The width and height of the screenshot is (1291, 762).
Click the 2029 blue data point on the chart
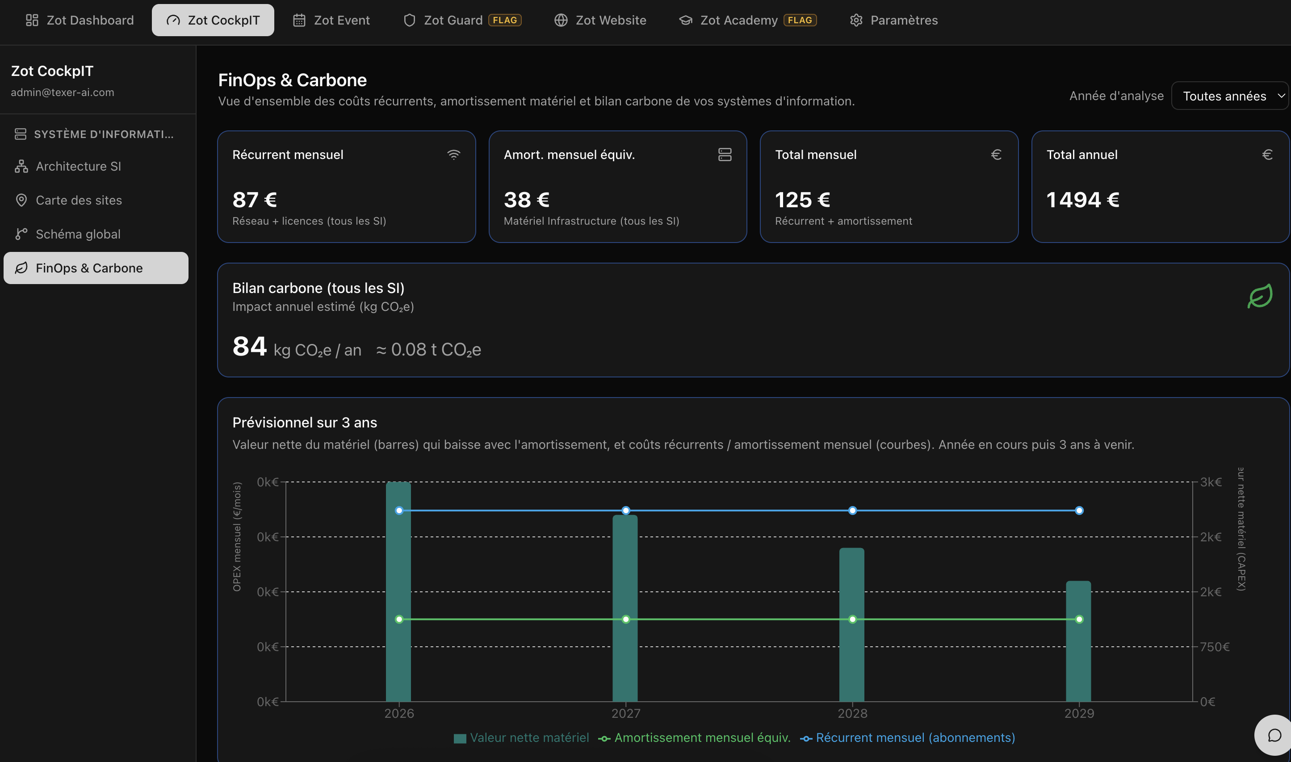[1079, 511]
